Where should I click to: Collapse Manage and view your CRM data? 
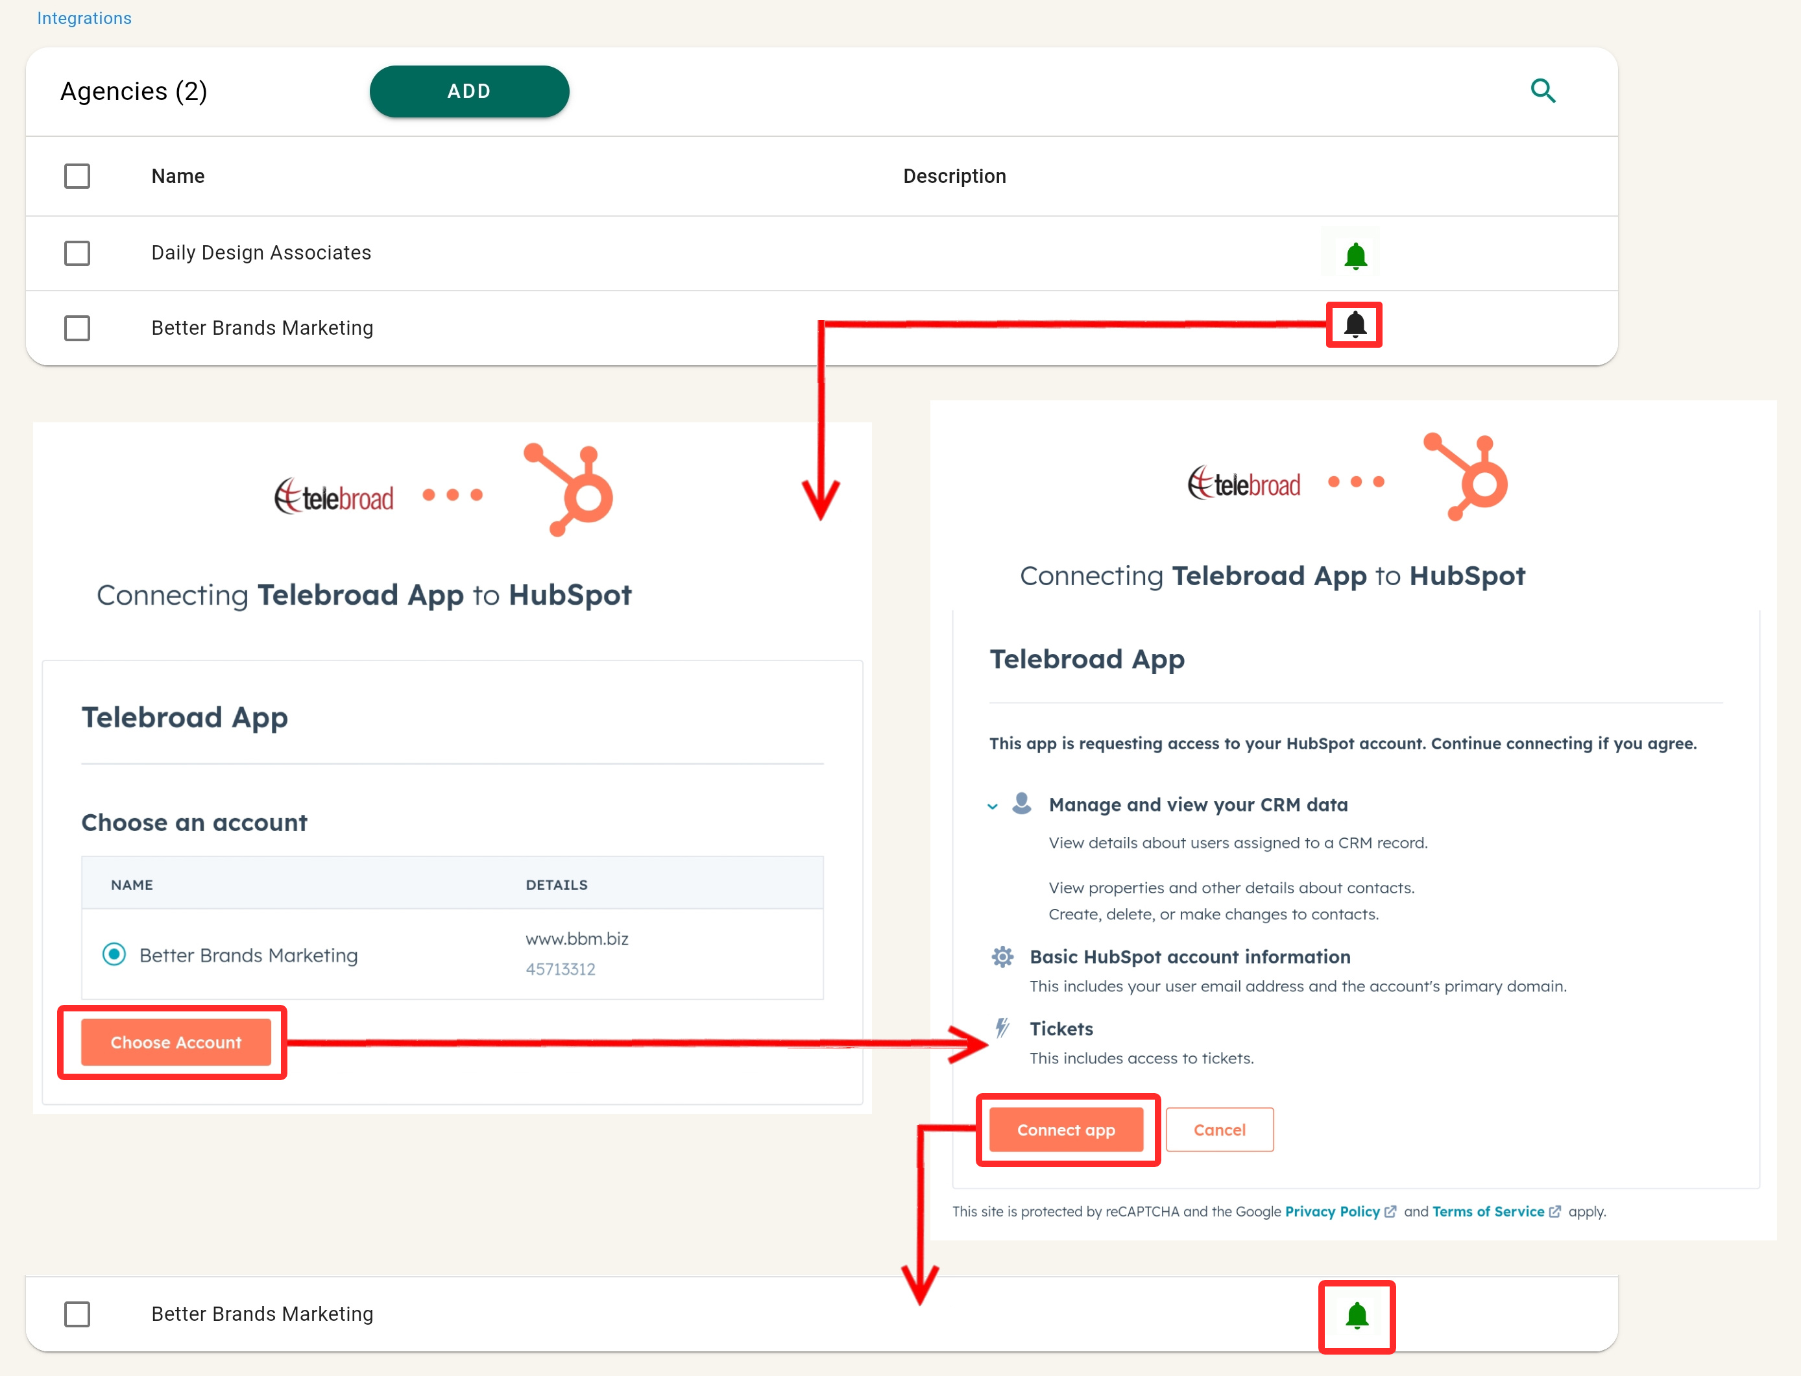click(x=993, y=806)
